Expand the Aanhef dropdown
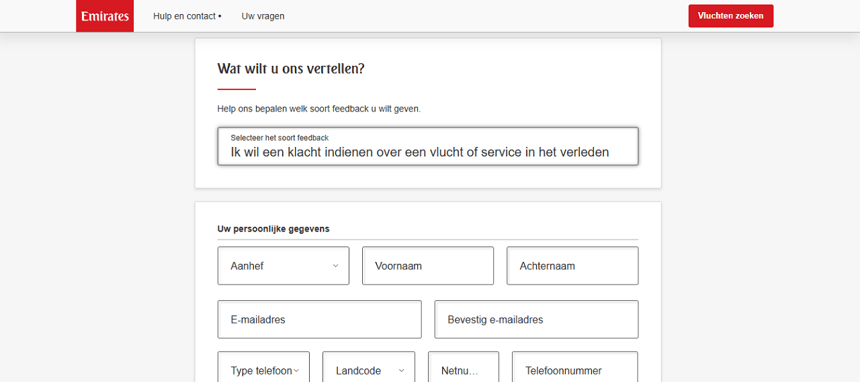 pyautogui.click(x=284, y=266)
